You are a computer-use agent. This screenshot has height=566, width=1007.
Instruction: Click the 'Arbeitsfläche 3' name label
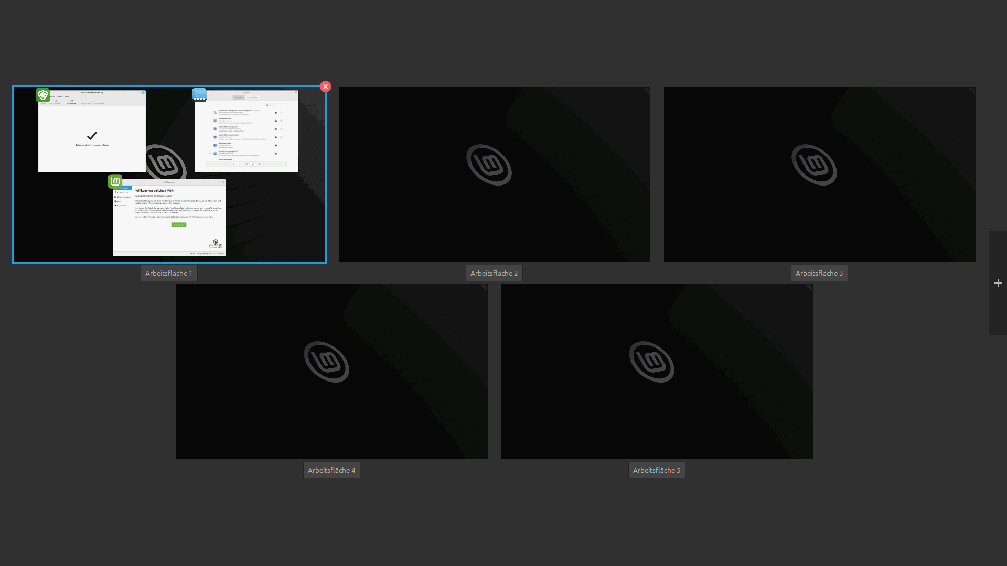click(x=819, y=273)
